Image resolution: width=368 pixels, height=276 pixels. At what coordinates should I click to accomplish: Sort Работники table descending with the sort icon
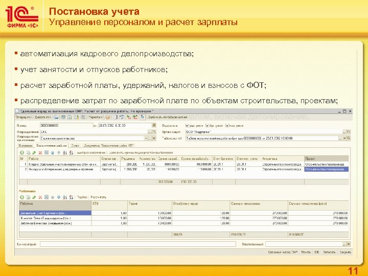coord(71,197)
